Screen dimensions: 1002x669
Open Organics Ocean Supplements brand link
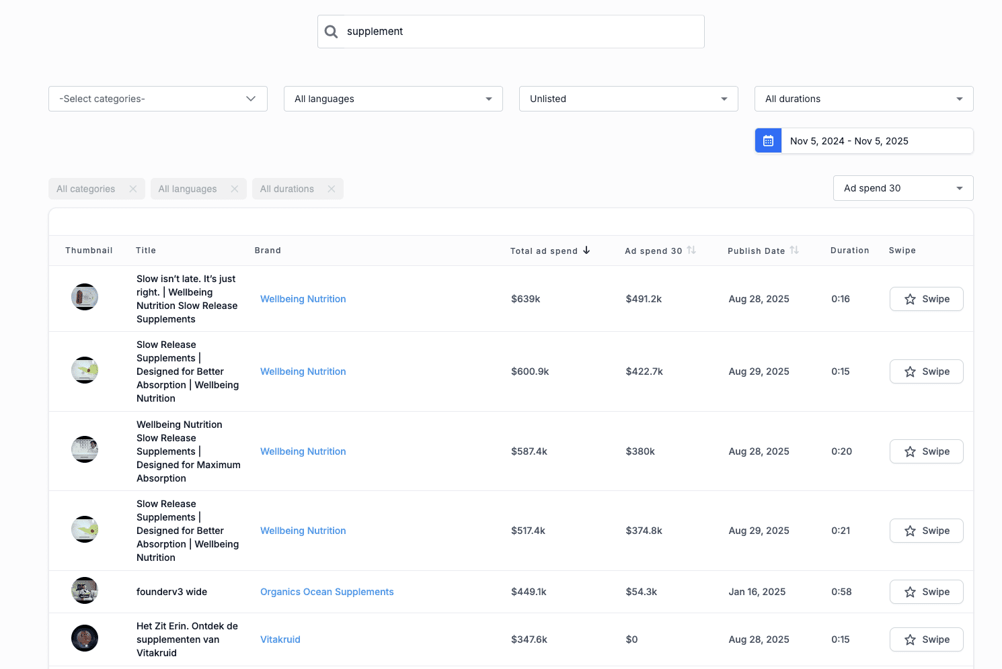point(327,592)
